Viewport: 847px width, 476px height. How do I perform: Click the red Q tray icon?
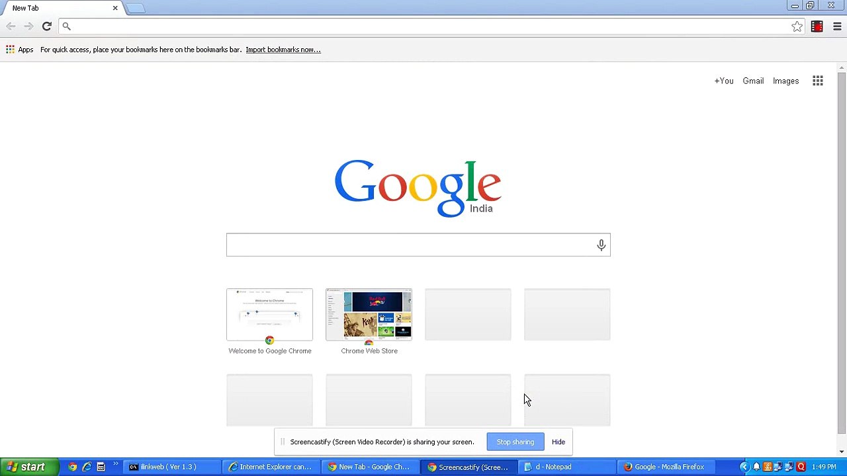tap(801, 467)
